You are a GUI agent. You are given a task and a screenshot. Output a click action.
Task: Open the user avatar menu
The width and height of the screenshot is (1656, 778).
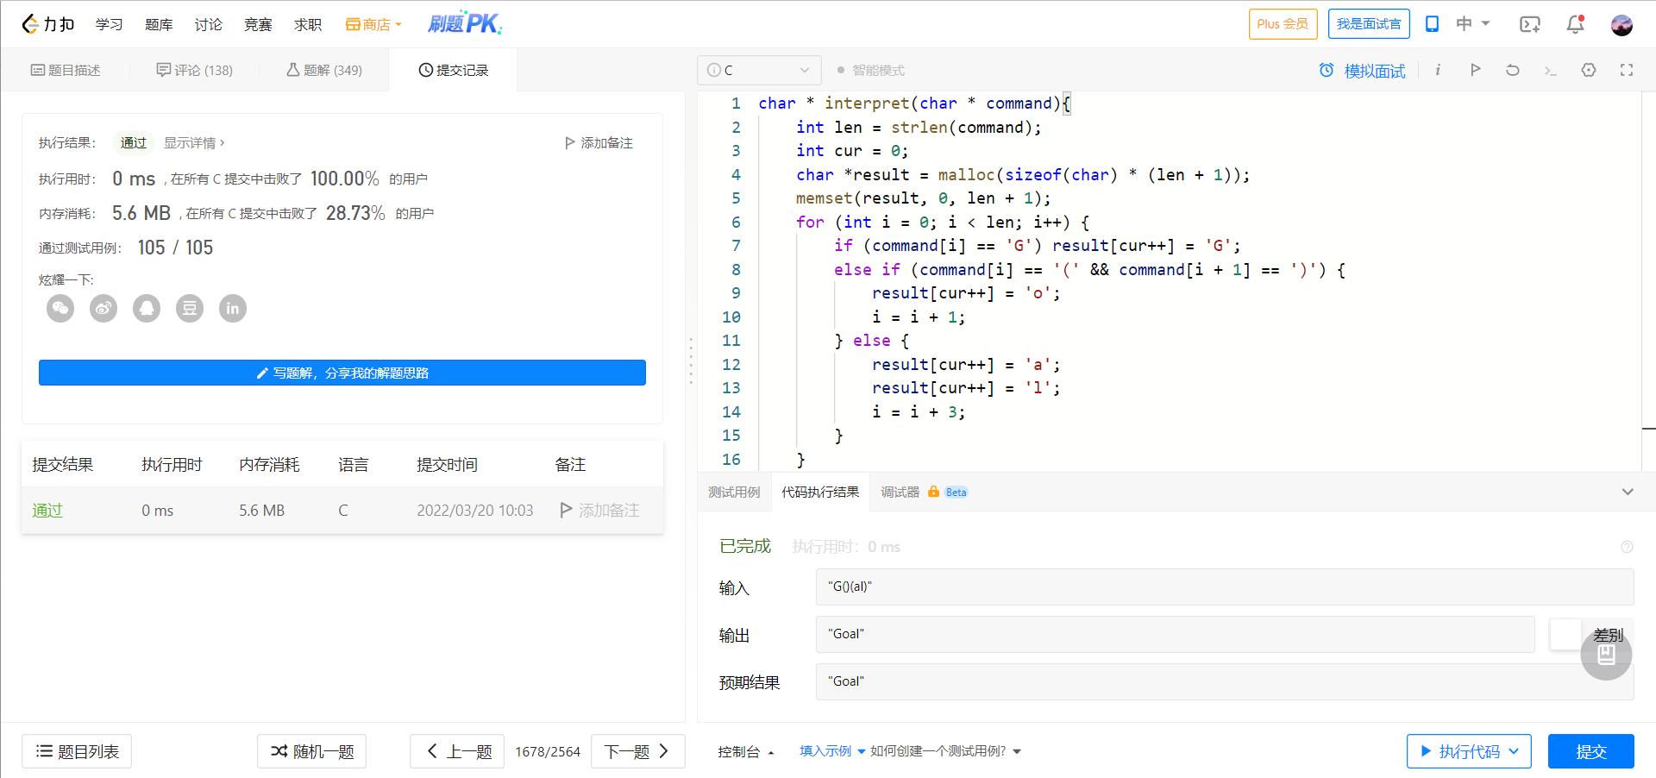[x=1621, y=25]
